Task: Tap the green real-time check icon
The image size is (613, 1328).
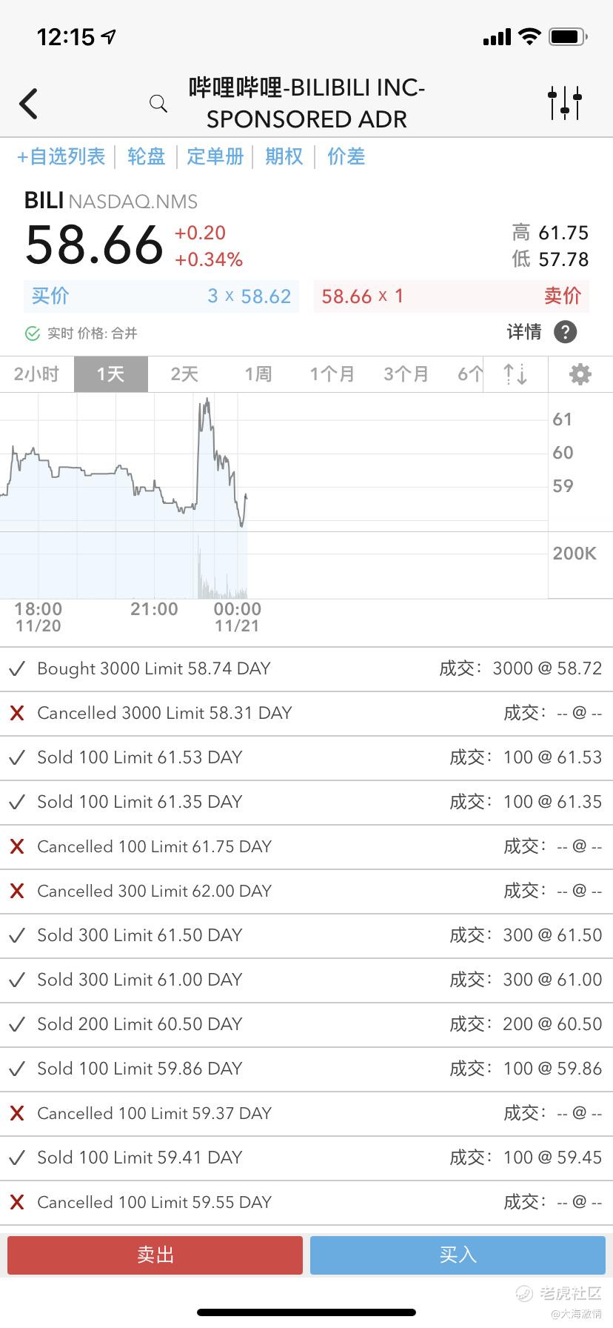Action: tap(32, 333)
